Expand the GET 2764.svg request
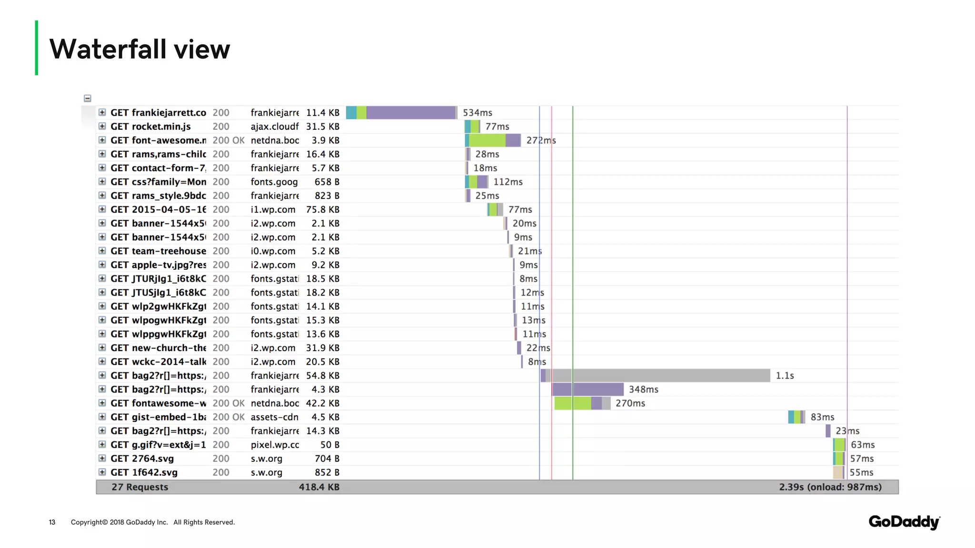The width and height of the screenshot is (975, 548). coord(102,458)
